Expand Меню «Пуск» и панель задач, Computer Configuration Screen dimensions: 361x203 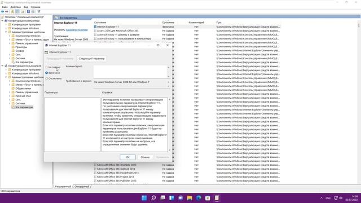coord(10,39)
